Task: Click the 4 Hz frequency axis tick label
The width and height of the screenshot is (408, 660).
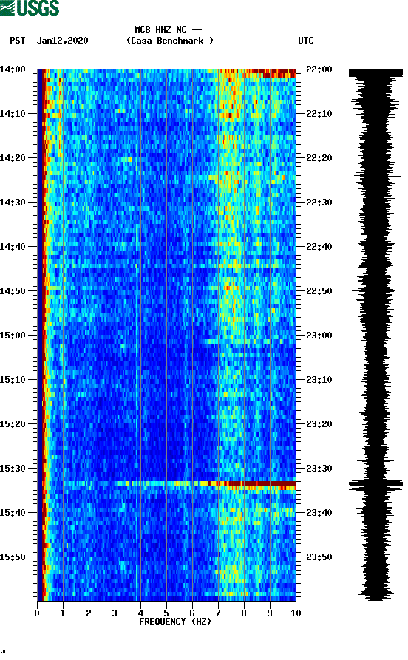Action: point(140,613)
